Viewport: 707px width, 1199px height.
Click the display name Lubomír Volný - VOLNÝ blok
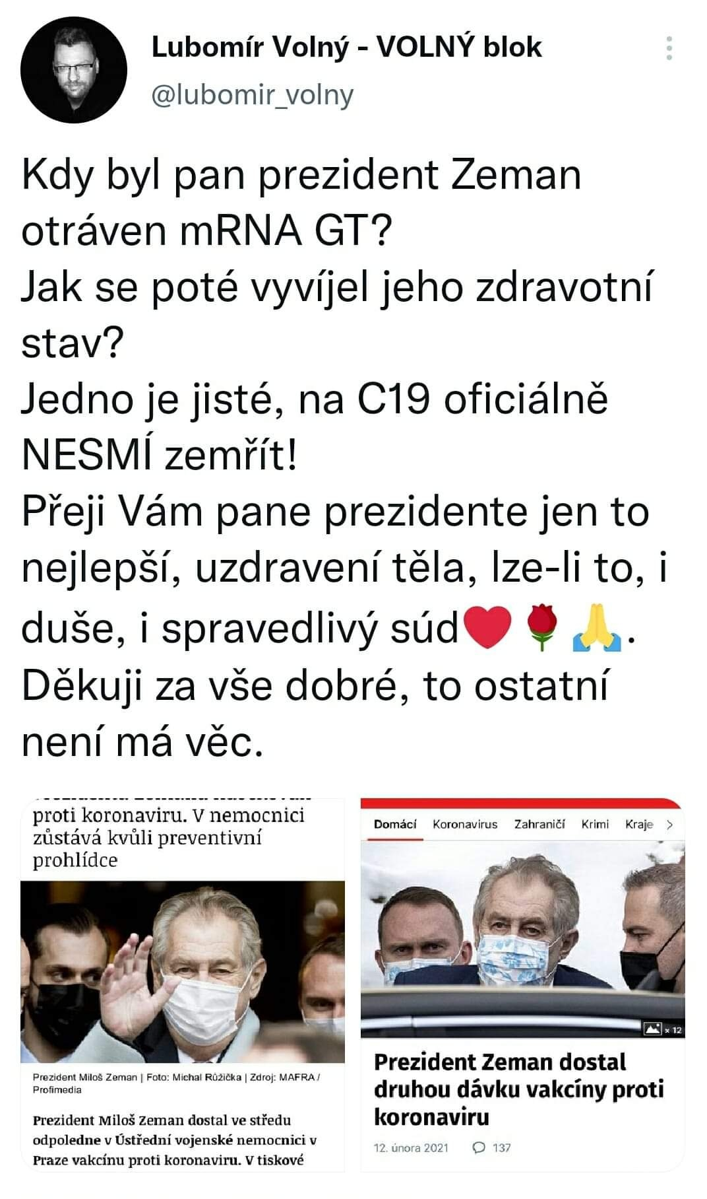pos(347,48)
